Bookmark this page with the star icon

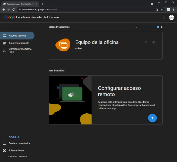162,10
